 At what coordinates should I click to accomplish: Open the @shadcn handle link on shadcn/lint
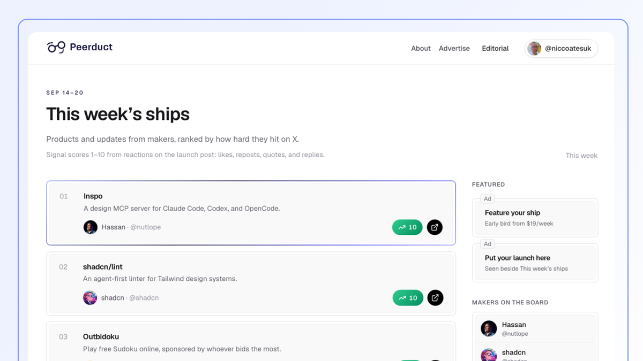(144, 298)
